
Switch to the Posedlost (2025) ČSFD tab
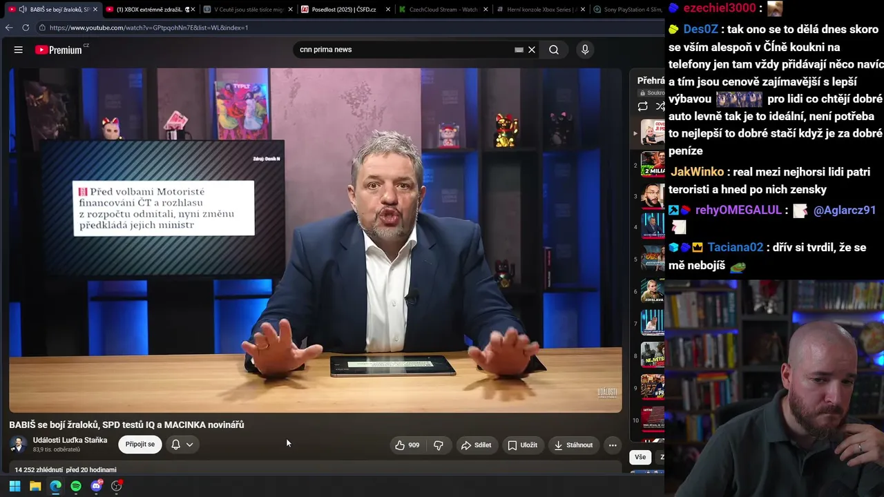(x=345, y=10)
